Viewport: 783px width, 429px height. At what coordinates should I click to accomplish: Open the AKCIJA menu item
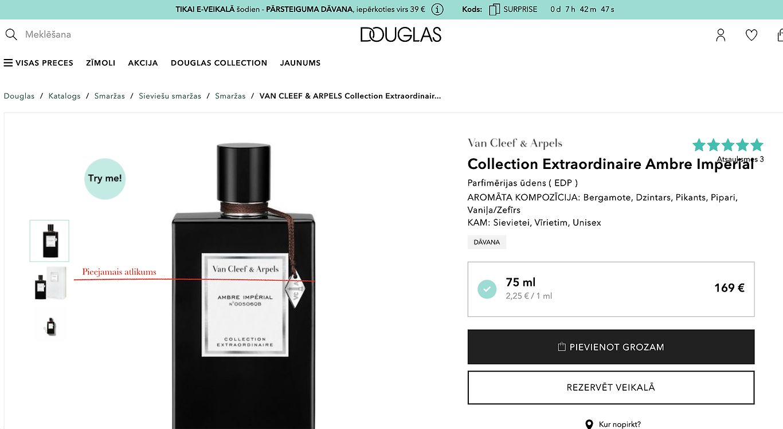coord(143,63)
